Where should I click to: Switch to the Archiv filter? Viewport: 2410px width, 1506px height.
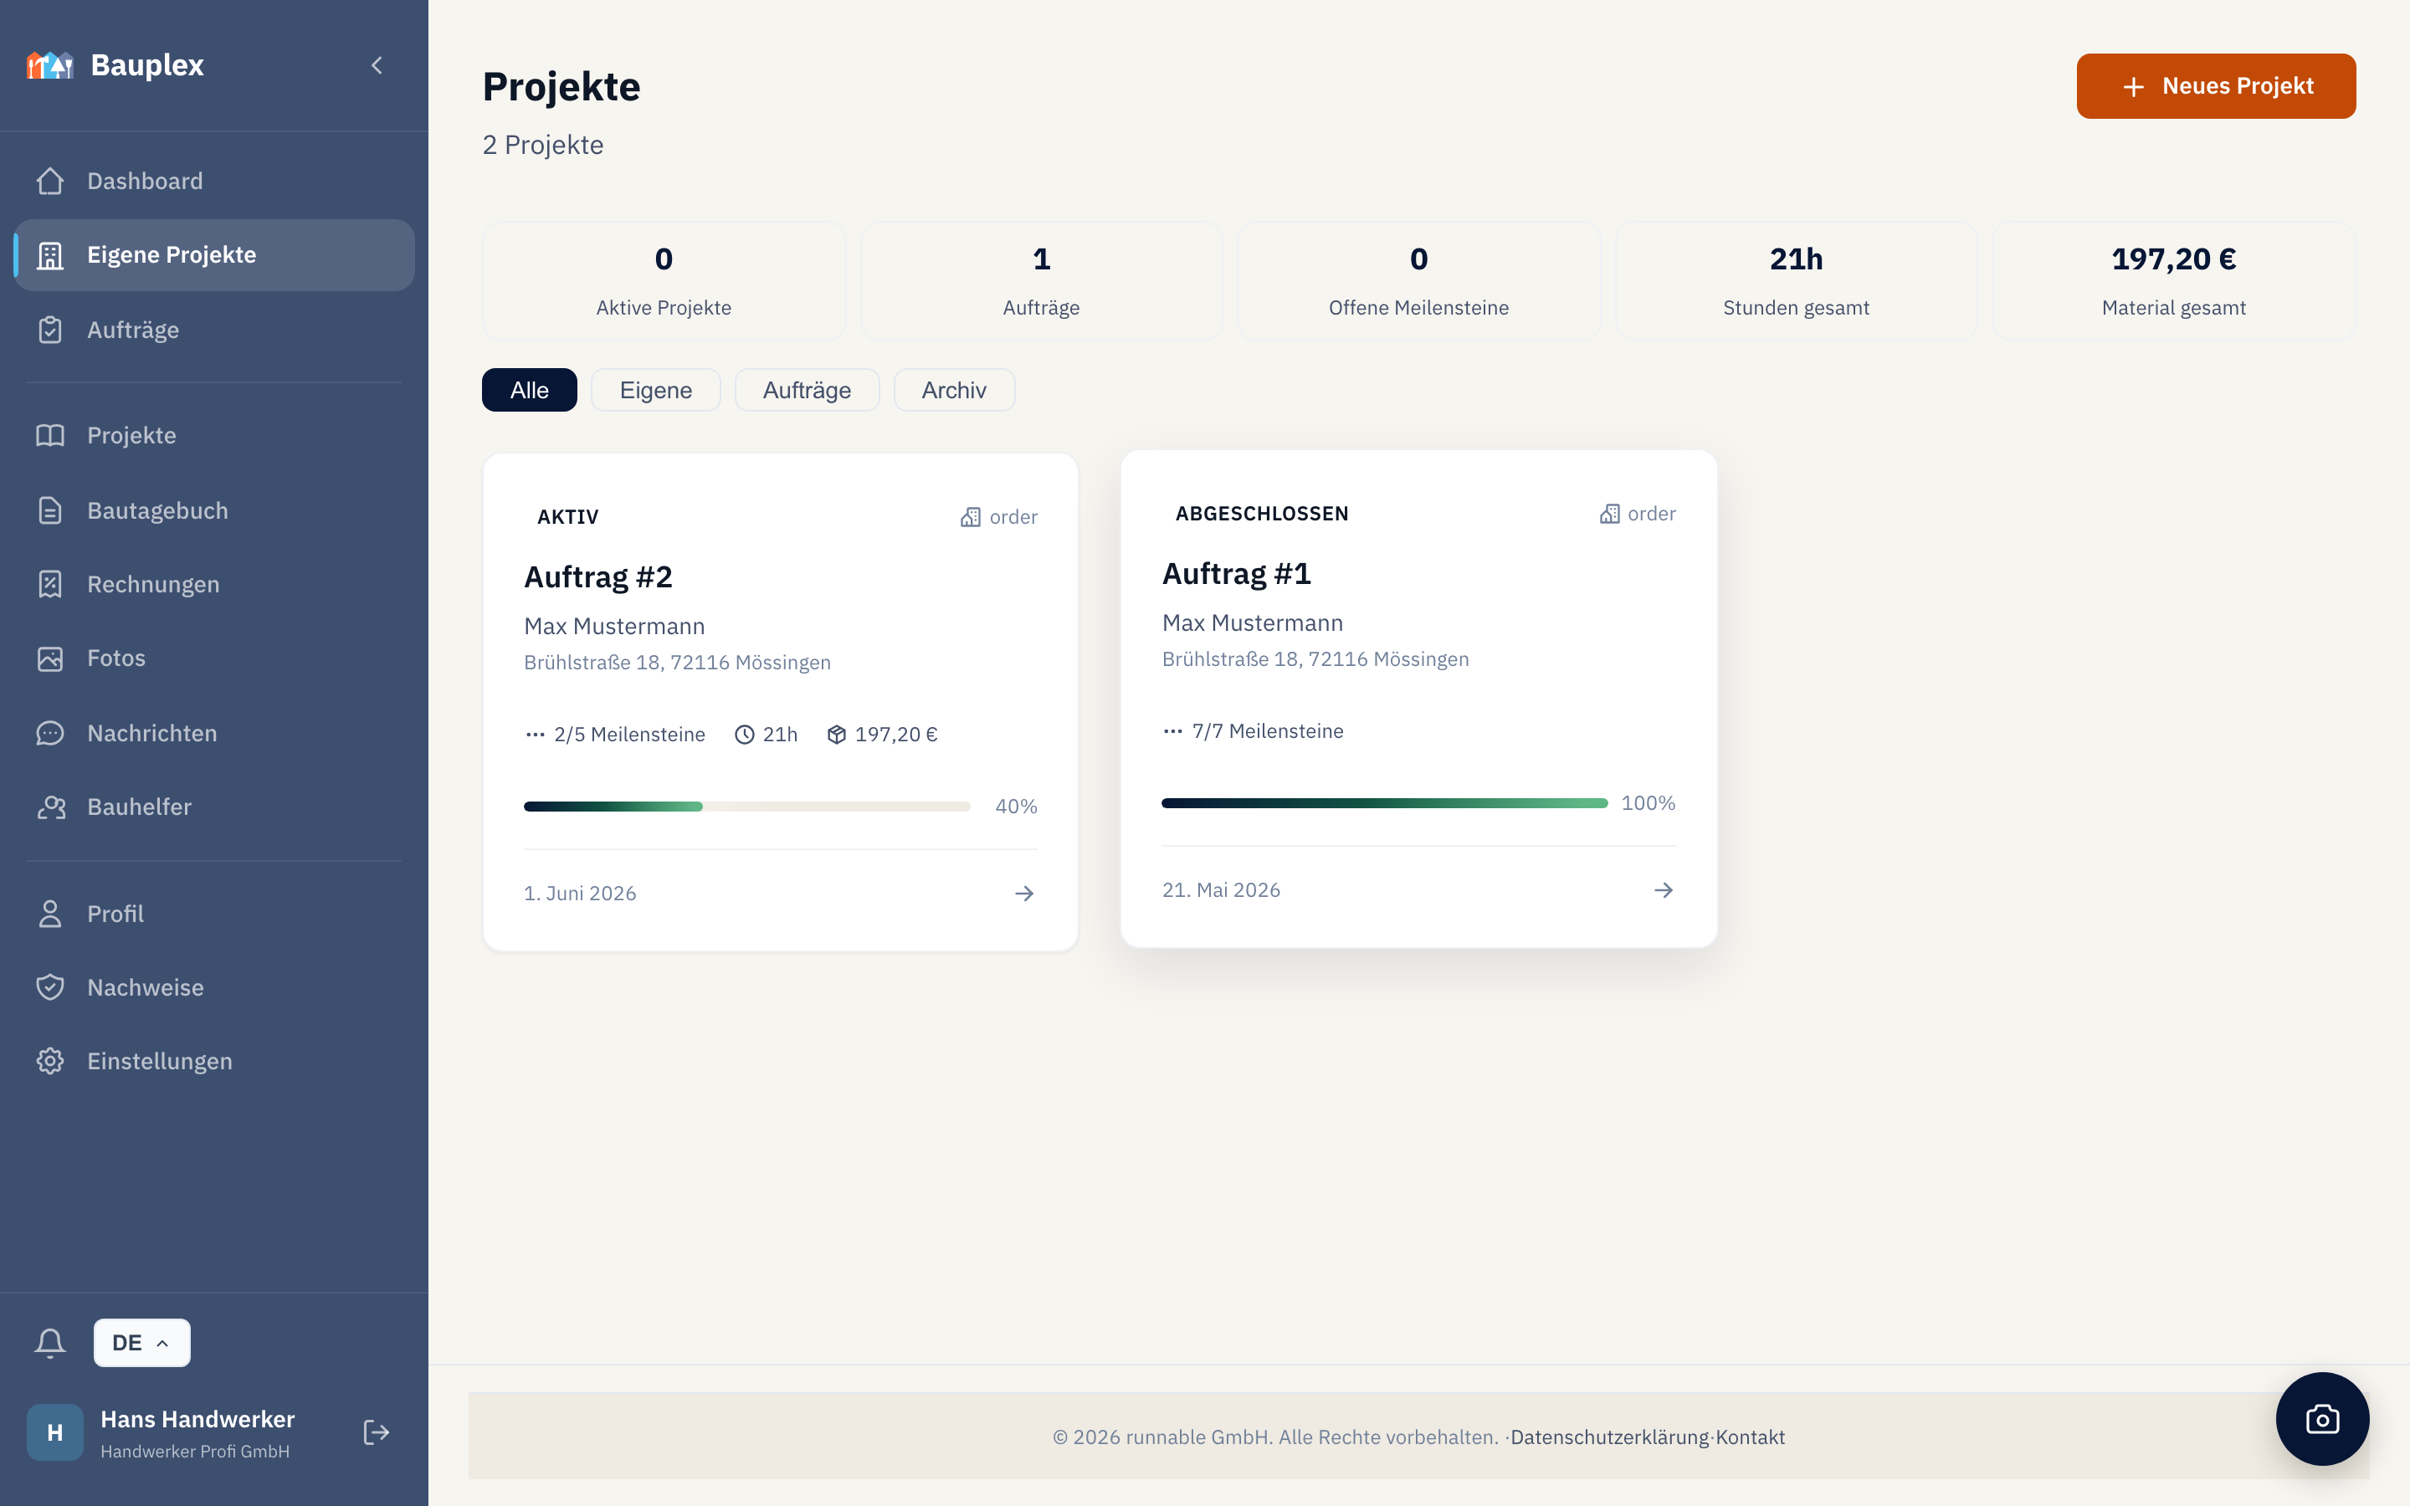(x=954, y=389)
